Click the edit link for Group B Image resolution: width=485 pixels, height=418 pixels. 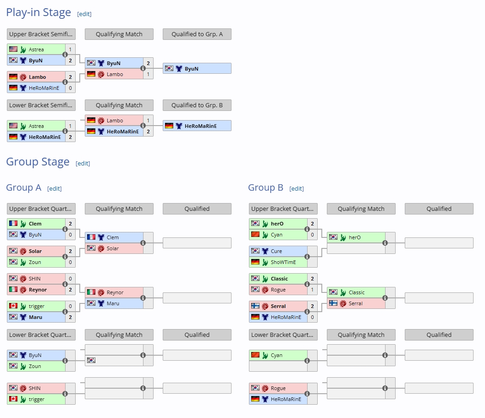pyautogui.click(x=297, y=188)
